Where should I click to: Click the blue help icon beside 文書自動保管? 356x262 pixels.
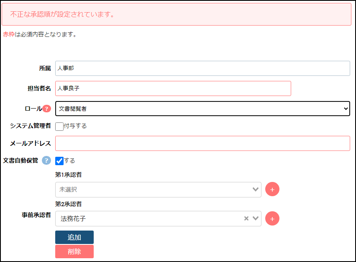(x=46, y=161)
